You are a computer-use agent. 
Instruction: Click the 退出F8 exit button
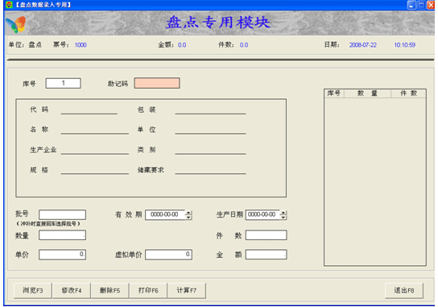tap(404, 291)
